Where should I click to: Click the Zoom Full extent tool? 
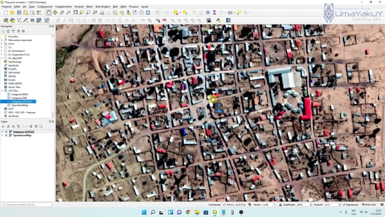75,12
